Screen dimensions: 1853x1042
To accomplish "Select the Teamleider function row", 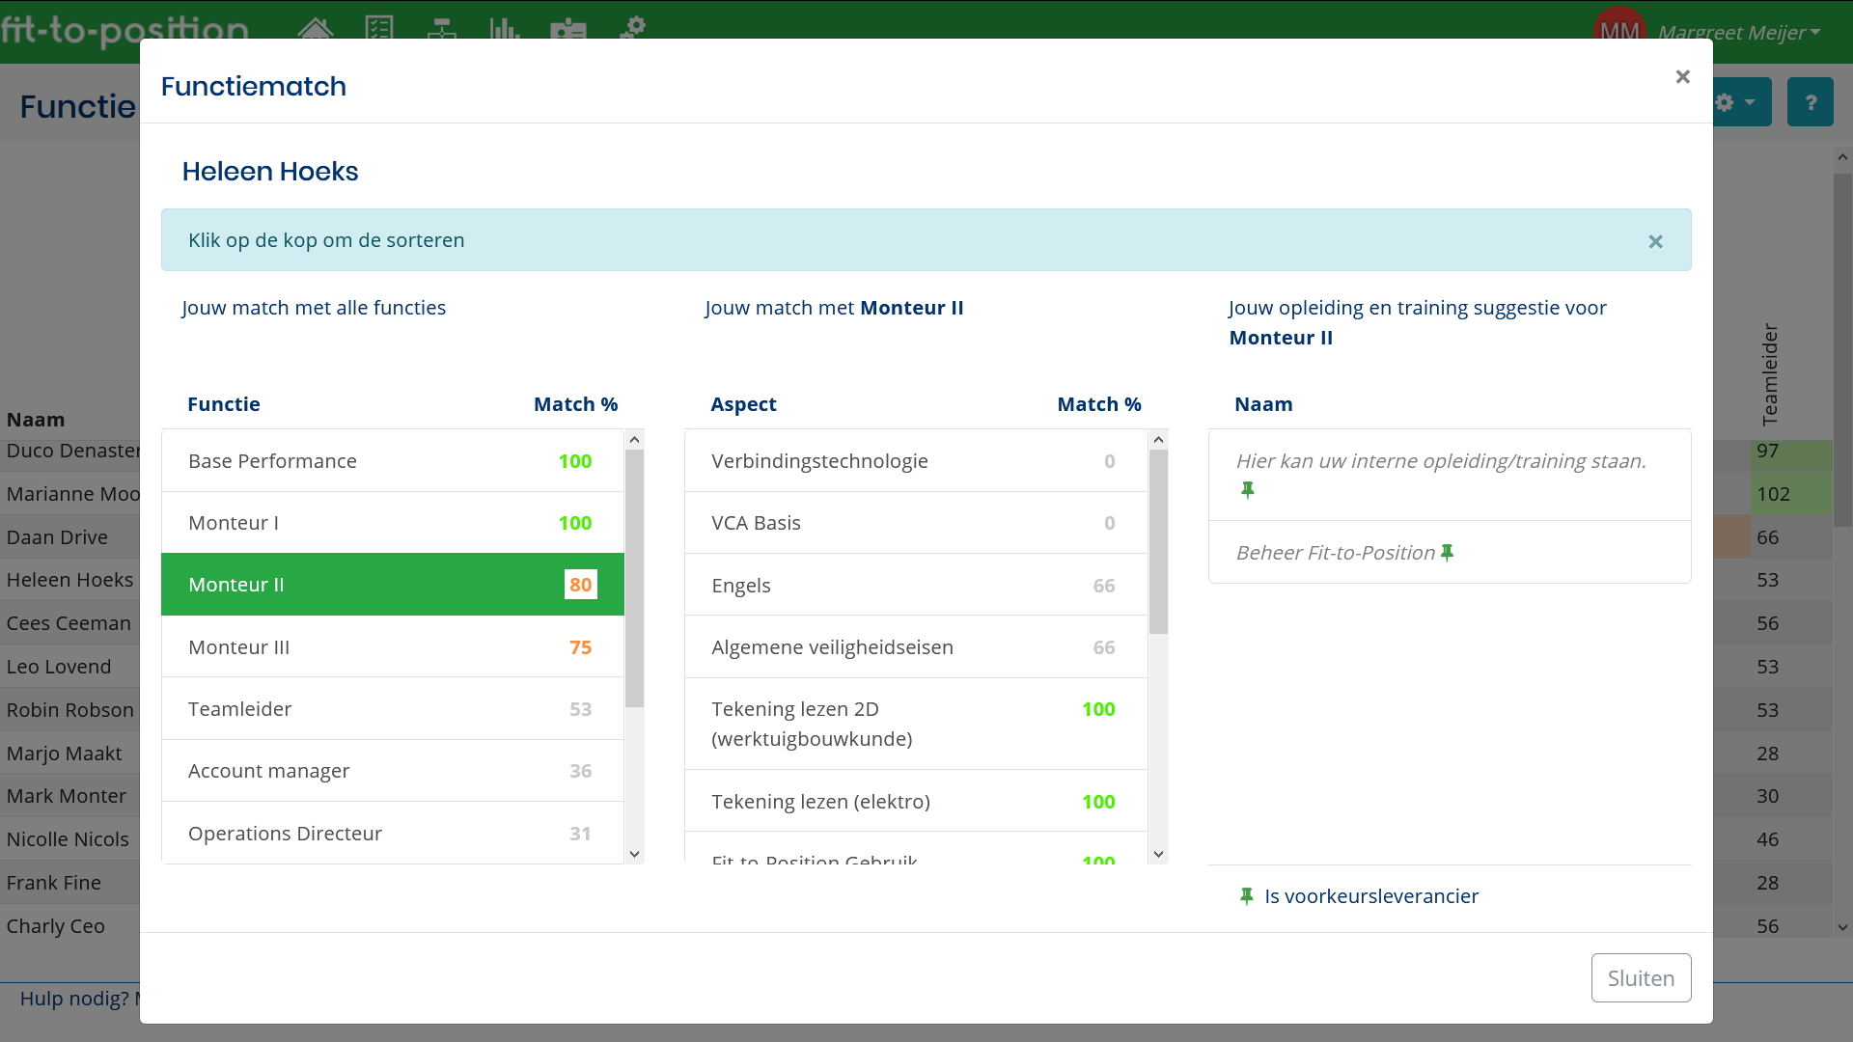I will (393, 709).
